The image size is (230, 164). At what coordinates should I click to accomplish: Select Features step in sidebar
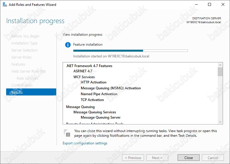click(x=18, y=64)
